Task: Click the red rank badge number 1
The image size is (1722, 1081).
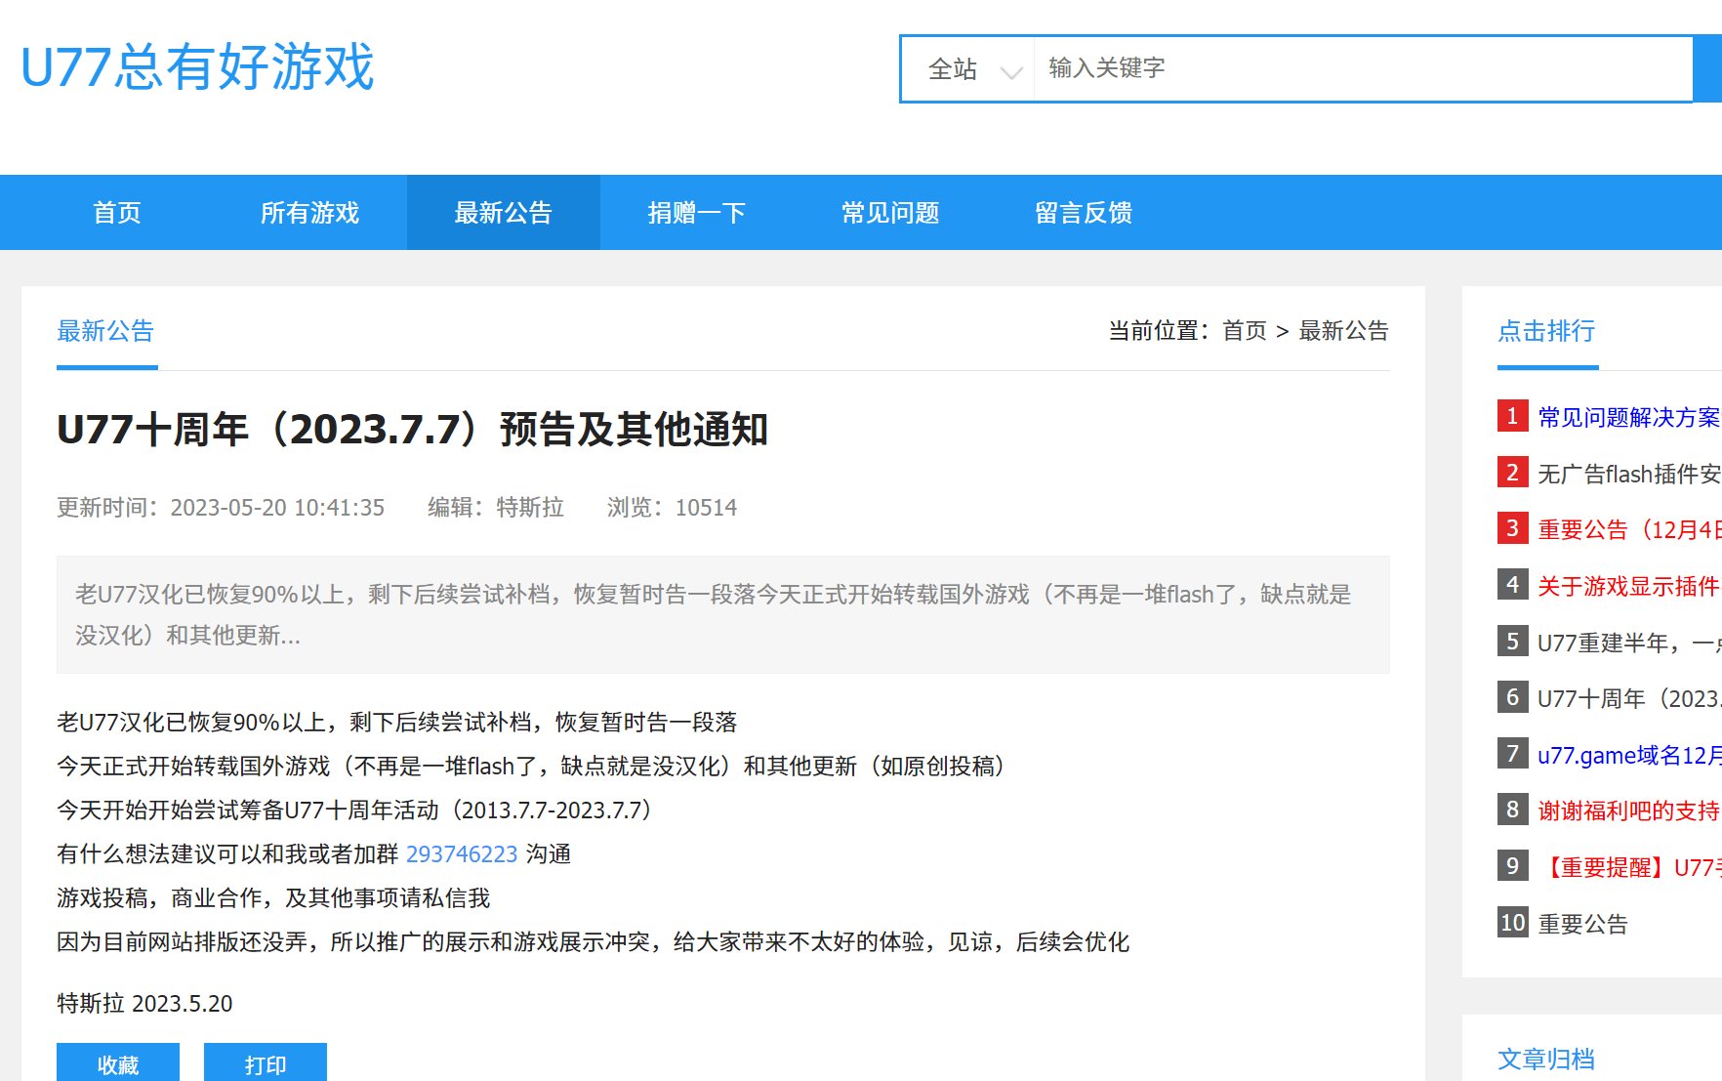Action: point(1513,416)
